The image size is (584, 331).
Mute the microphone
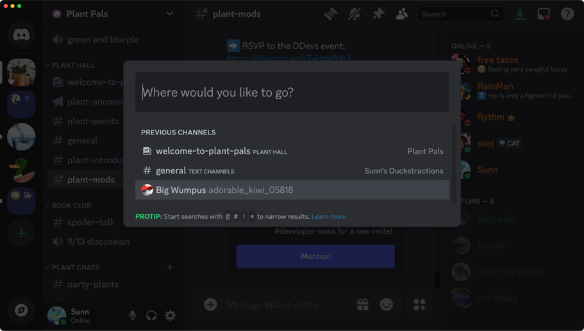(x=132, y=316)
